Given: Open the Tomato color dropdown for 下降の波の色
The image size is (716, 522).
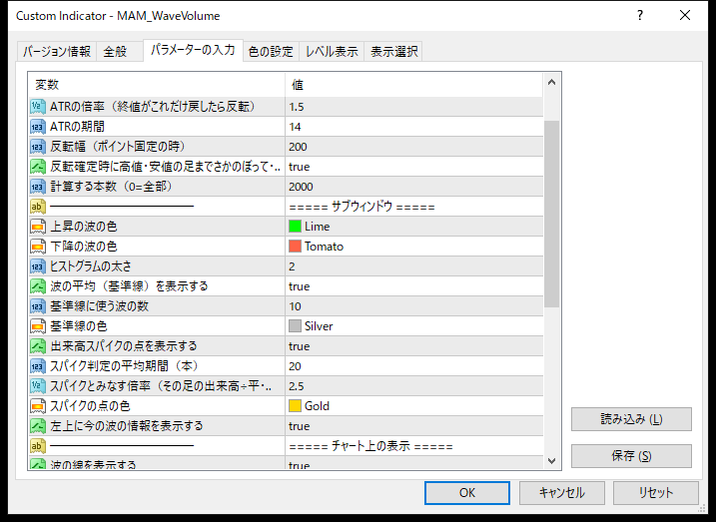Looking at the screenshot, I should coord(414,247).
